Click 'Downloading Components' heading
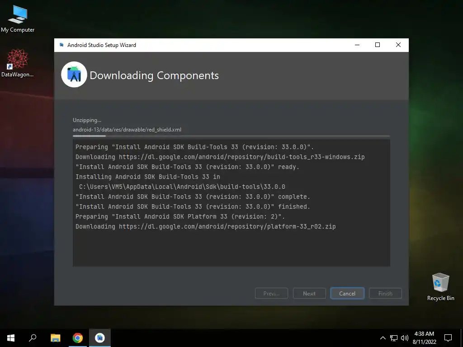 pos(154,75)
